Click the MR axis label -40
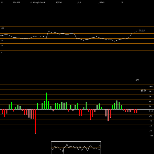Viewport: 154px width, 154px height. click(x=150, y=121)
